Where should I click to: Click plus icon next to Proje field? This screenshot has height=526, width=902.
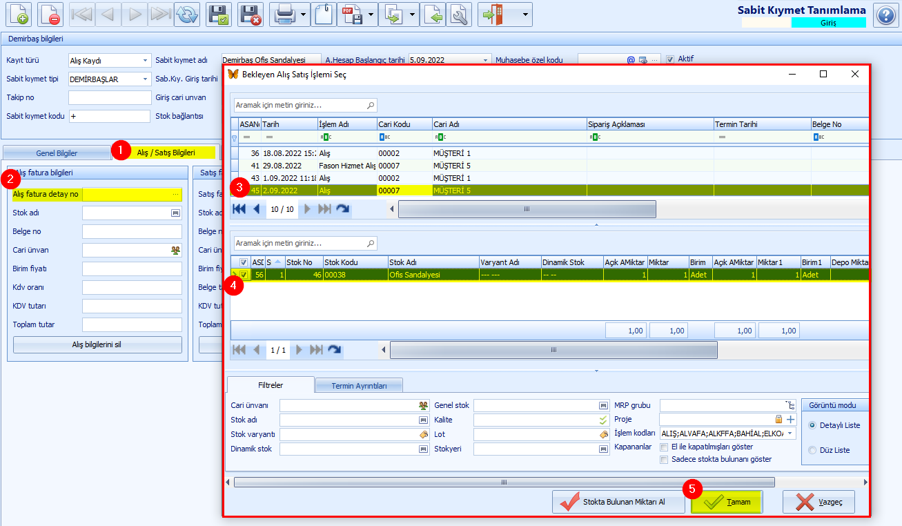click(x=790, y=419)
